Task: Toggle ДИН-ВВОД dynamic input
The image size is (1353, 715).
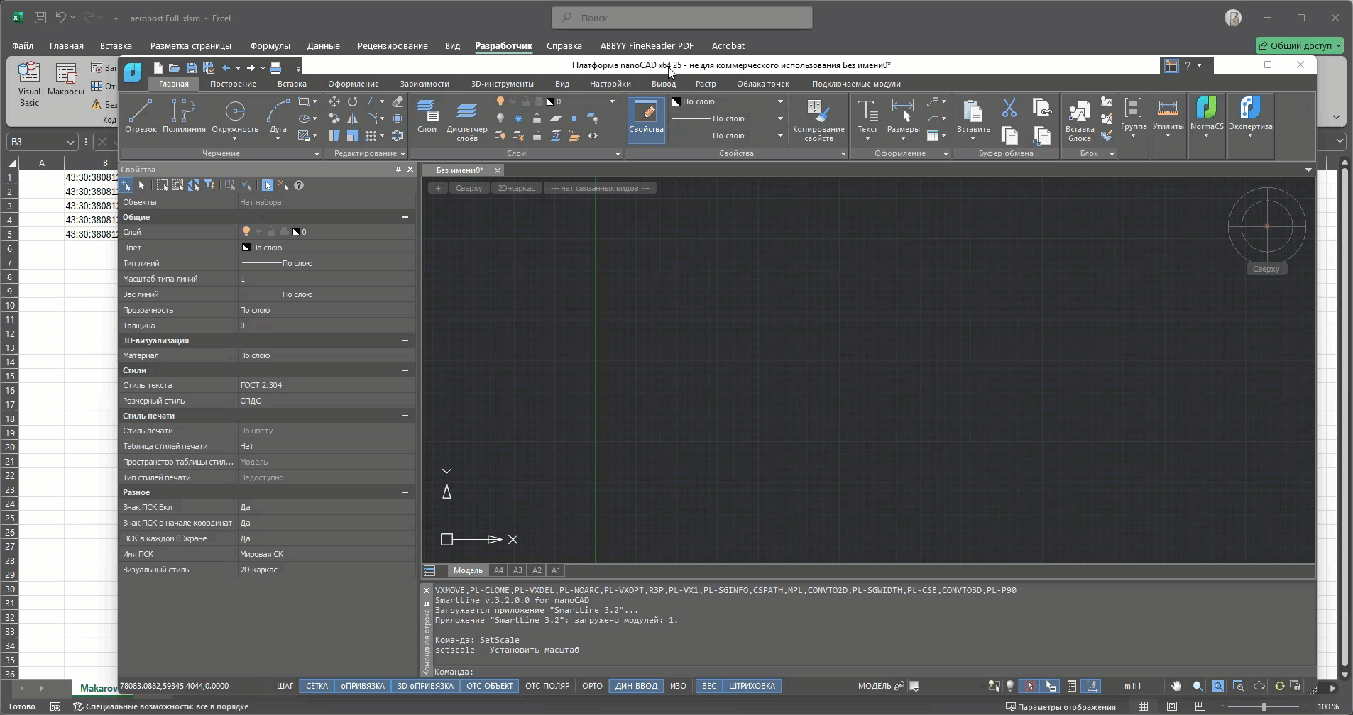Action: (x=637, y=686)
